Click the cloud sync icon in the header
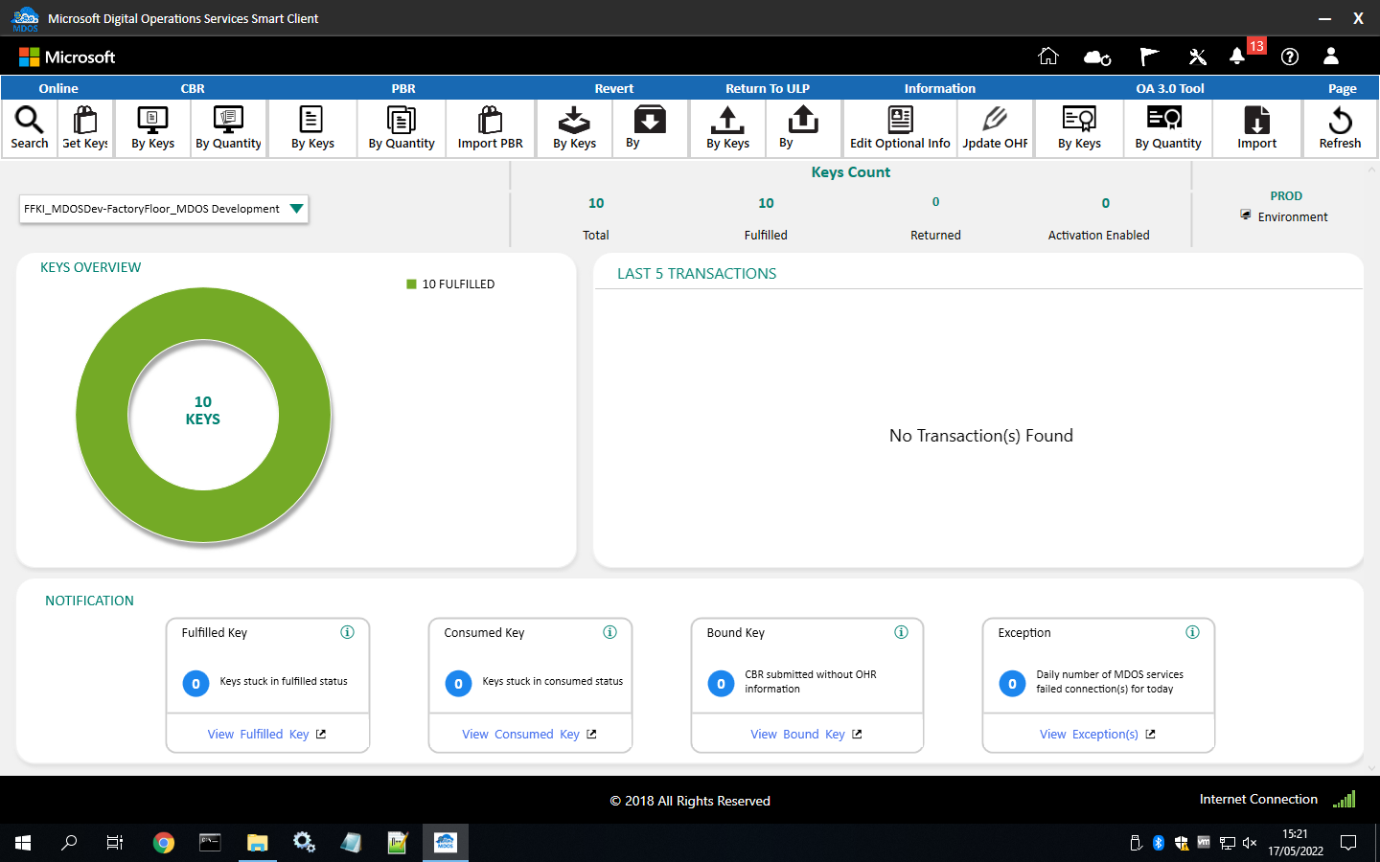1380x862 pixels. (1097, 57)
